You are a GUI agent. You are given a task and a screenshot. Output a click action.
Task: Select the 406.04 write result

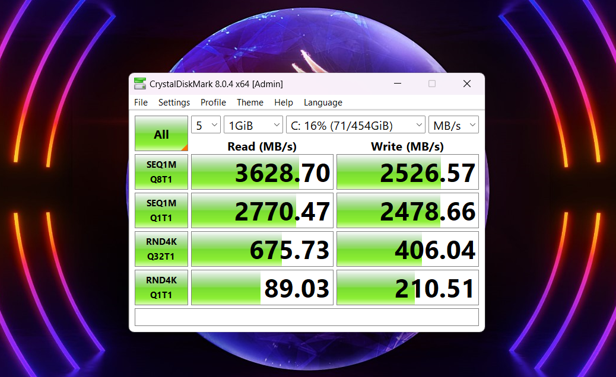pyautogui.click(x=408, y=249)
